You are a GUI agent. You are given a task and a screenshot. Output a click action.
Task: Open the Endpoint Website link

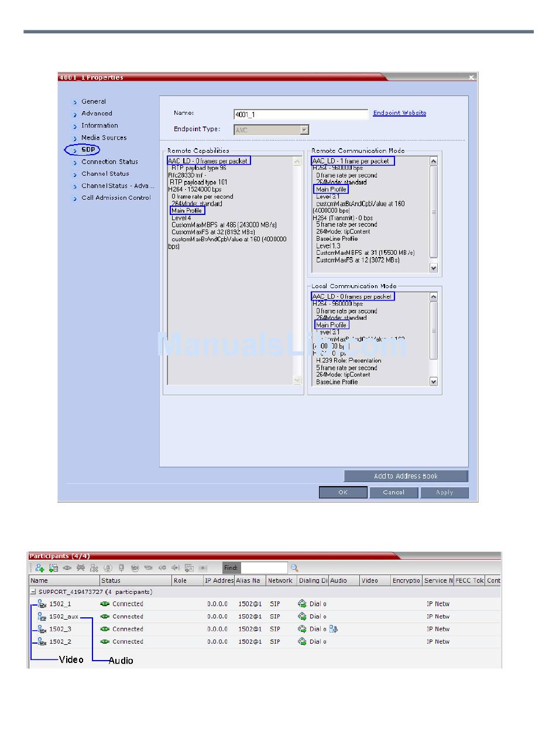(400, 113)
